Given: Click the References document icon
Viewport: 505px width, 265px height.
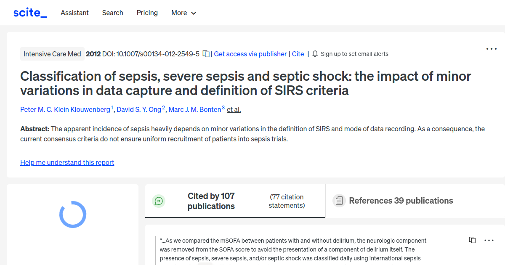Looking at the screenshot, I should click(x=339, y=201).
